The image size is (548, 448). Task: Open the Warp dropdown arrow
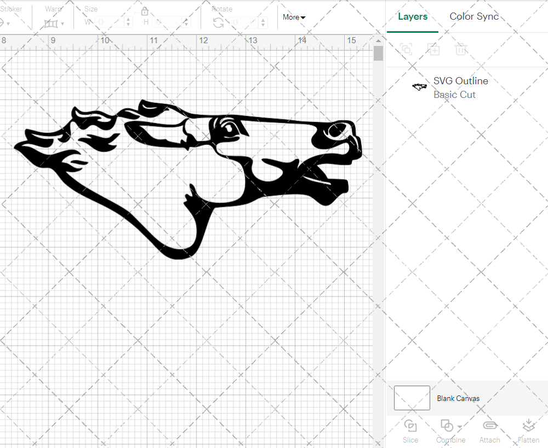62,24
